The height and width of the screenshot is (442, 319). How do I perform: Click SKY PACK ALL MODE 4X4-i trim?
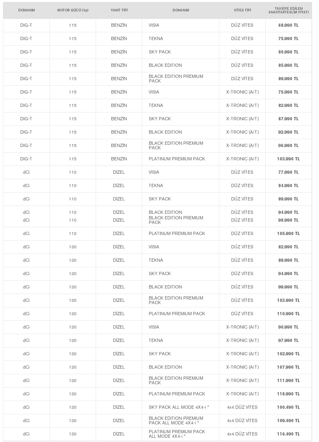[179, 407]
